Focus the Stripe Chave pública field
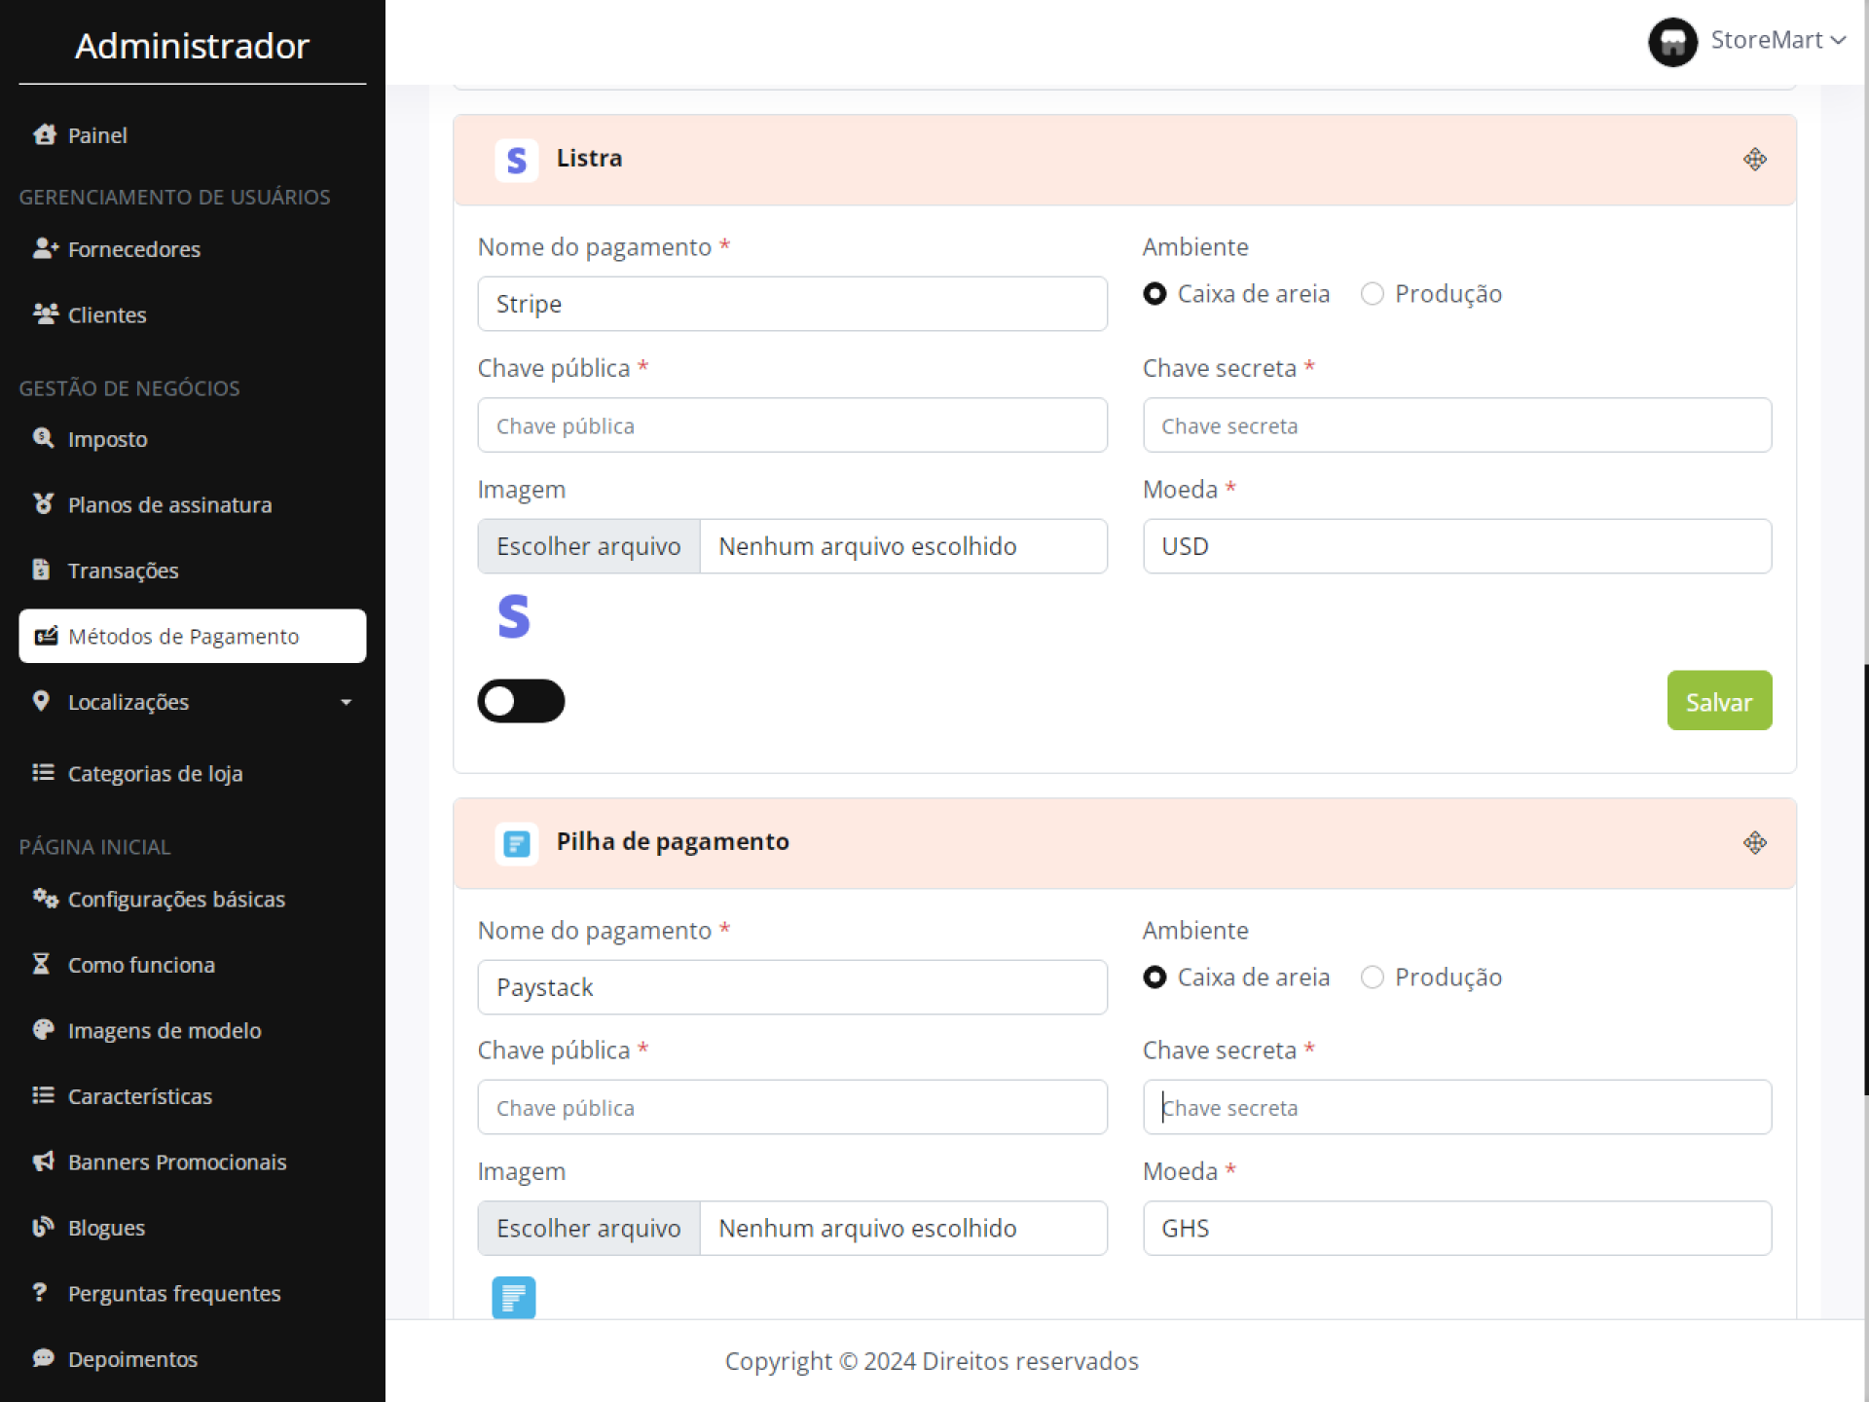The height and width of the screenshot is (1402, 1869). [791, 425]
